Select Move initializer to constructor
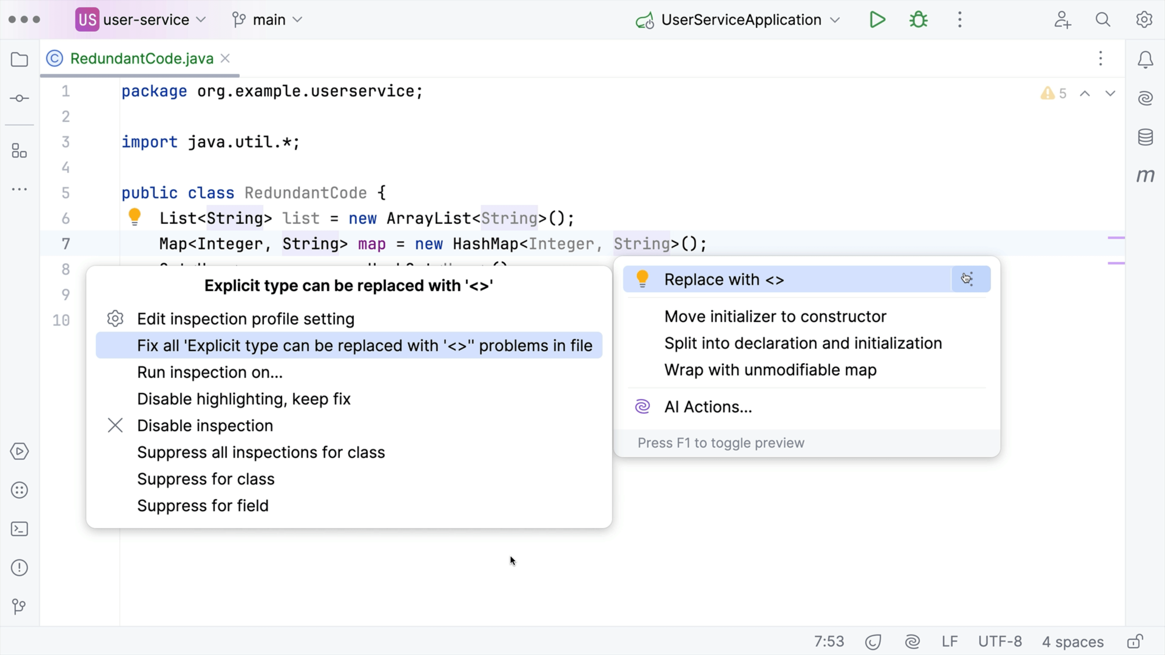This screenshot has width=1165, height=655. pyautogui.click(x=775, y=316)
